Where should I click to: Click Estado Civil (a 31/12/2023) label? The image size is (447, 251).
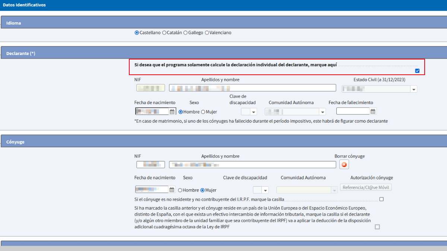pos(379,80)
